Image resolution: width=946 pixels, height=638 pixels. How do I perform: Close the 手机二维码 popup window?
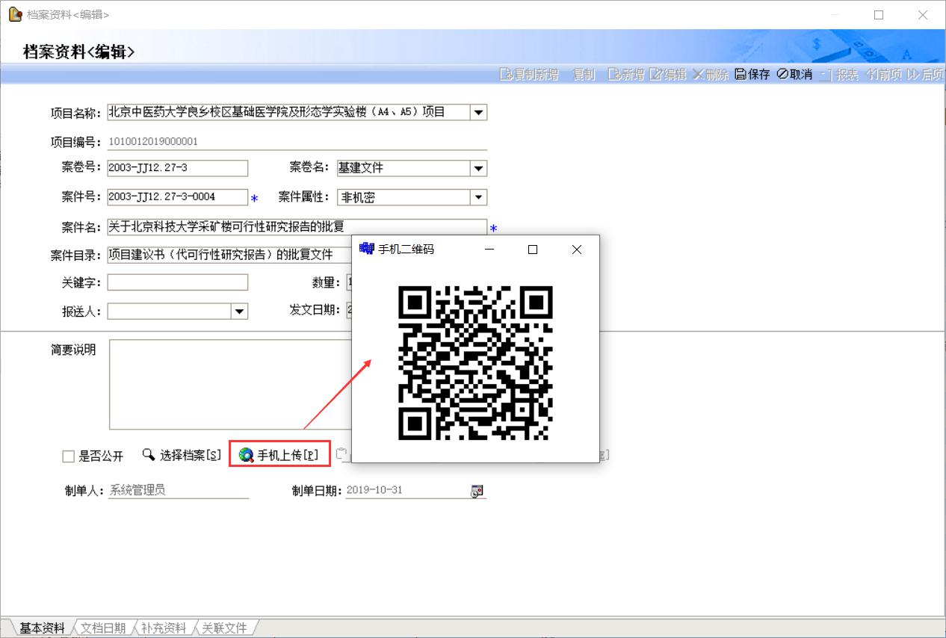pos(576,250)
